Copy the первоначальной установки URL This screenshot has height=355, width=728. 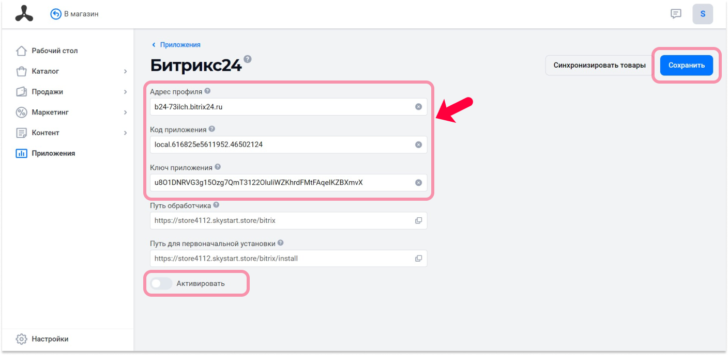(419, 258)
